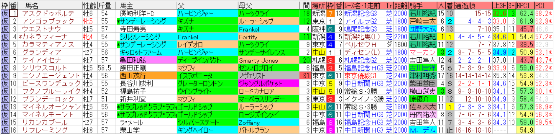Screen dimensions: 555x135
Task: Click the 騎手 column header
Action: pyautogui.click(x=416, y=5)
